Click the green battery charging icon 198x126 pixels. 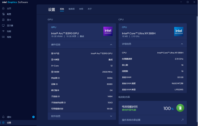pos(180,108)
